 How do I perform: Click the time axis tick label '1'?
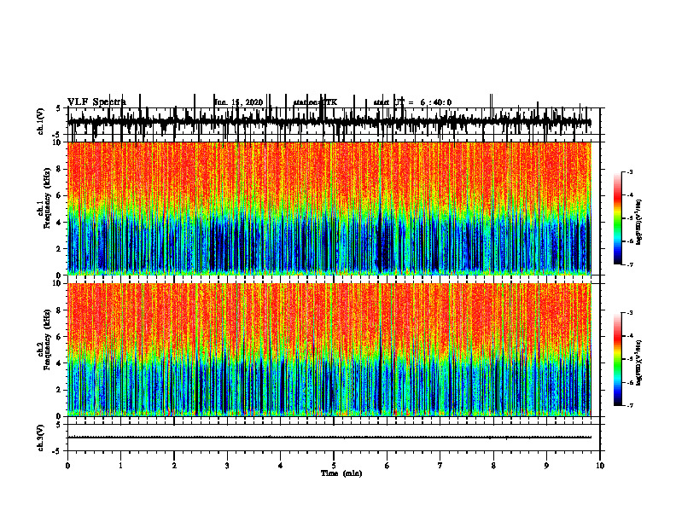(x=120, y=466)
